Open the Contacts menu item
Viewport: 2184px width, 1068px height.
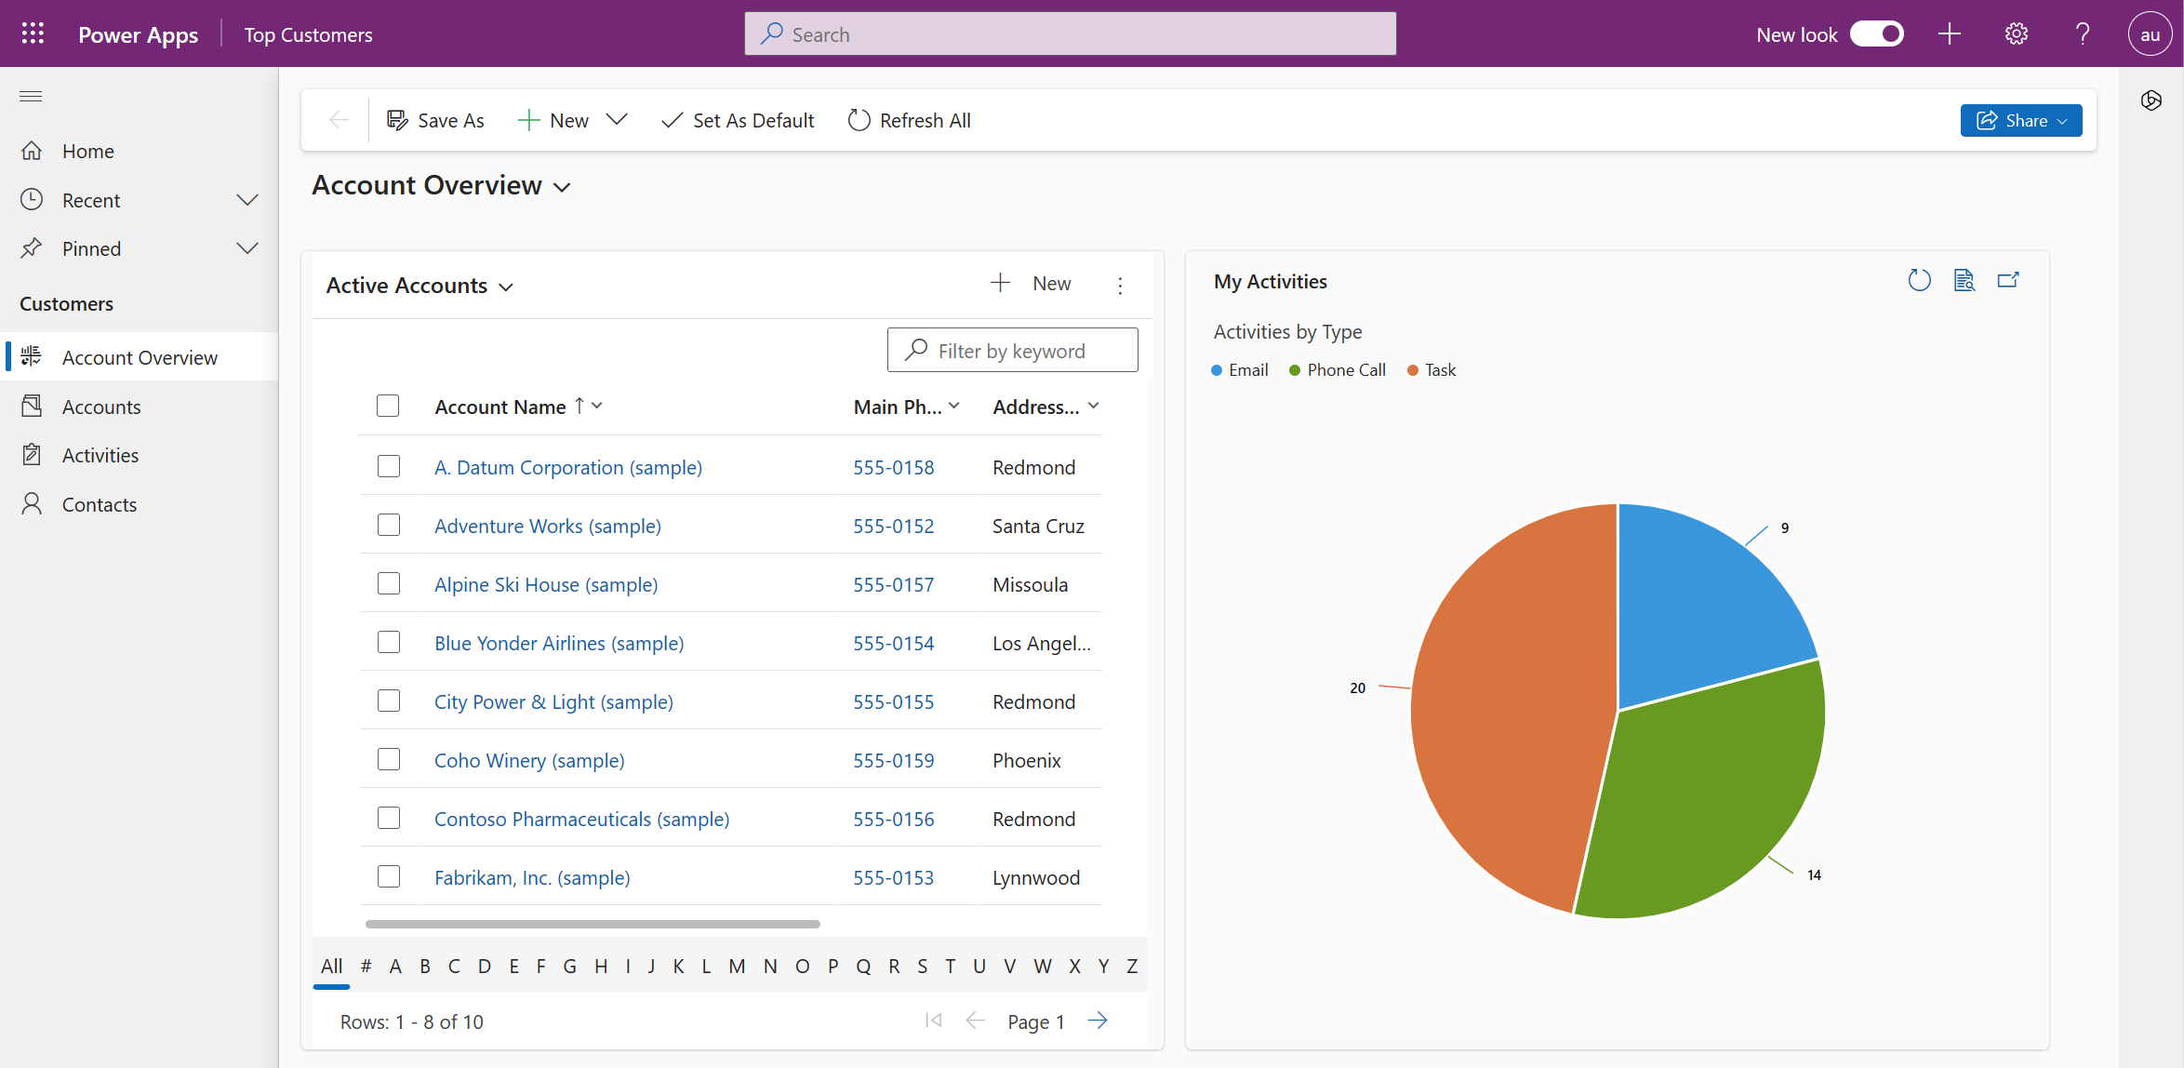click(x=99, y=502)
